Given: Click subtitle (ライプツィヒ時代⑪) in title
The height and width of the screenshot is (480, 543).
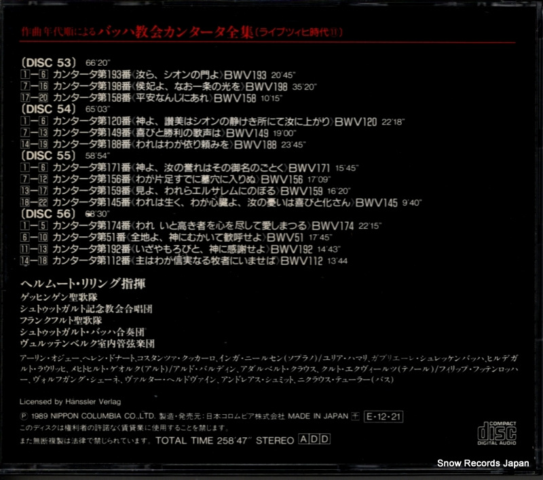Looking at the screenshot, I should [x=299, y=32].
